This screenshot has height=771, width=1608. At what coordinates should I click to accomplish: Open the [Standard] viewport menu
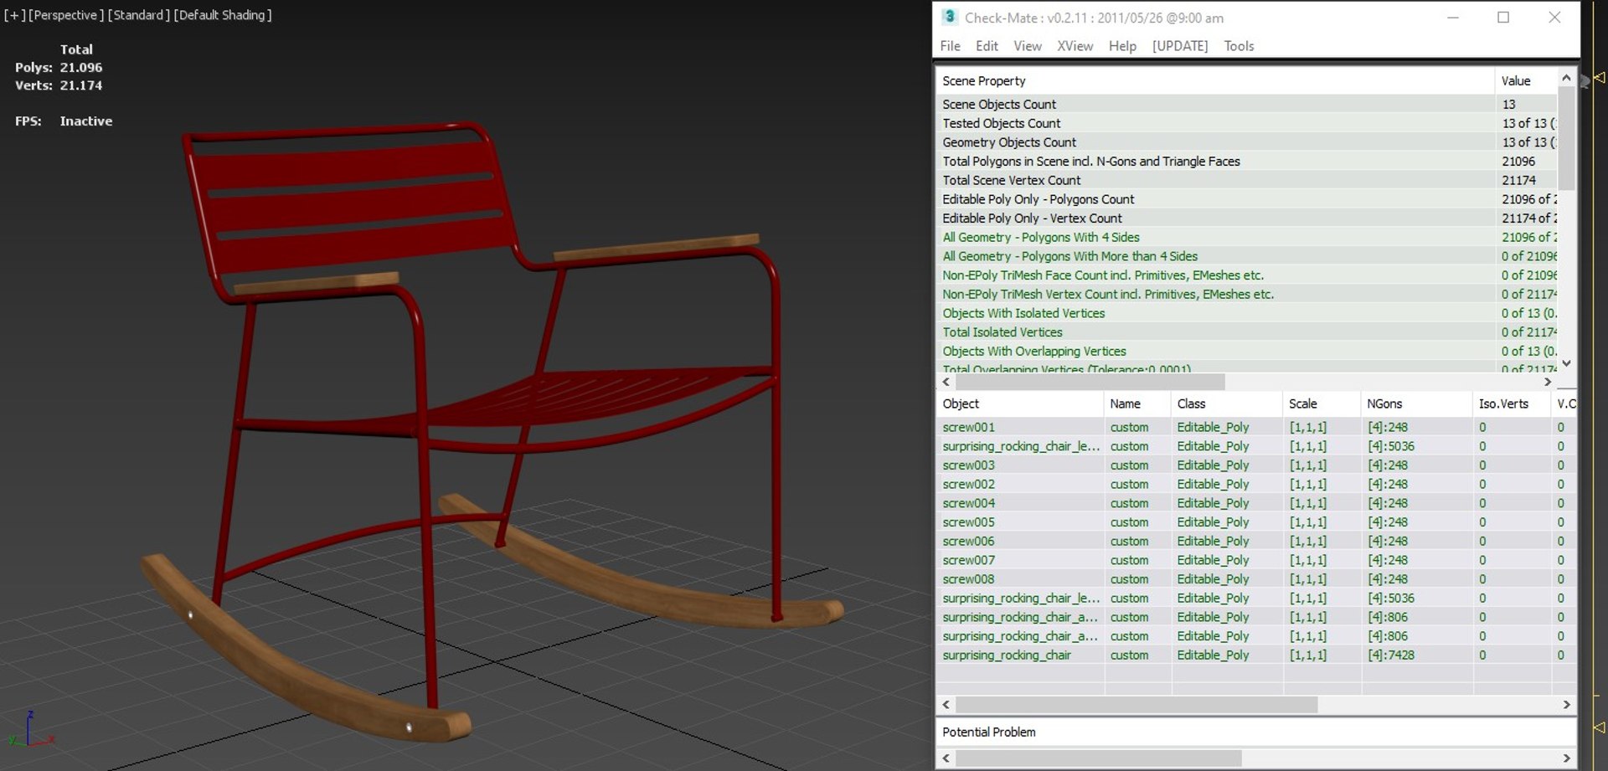pyautogui.click(x=138, y=15)
